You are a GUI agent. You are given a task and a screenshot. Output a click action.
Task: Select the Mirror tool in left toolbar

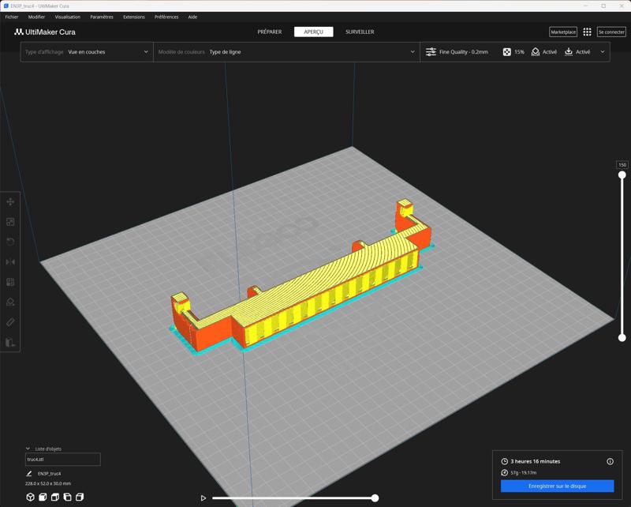click(10, 262)
